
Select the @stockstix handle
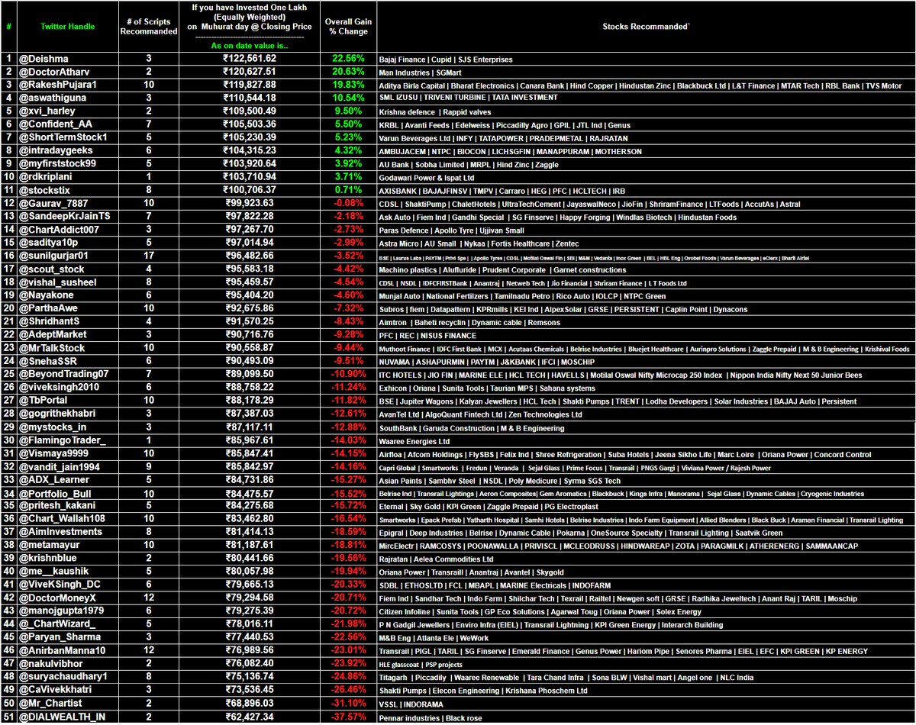(x=44, y=188)
